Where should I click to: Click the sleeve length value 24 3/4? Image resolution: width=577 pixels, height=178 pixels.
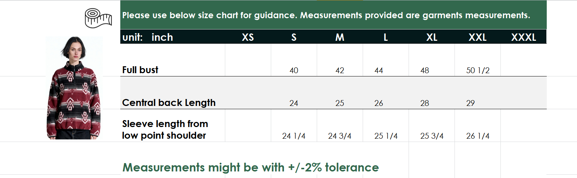pyautogui.click(x=340, y=136)
